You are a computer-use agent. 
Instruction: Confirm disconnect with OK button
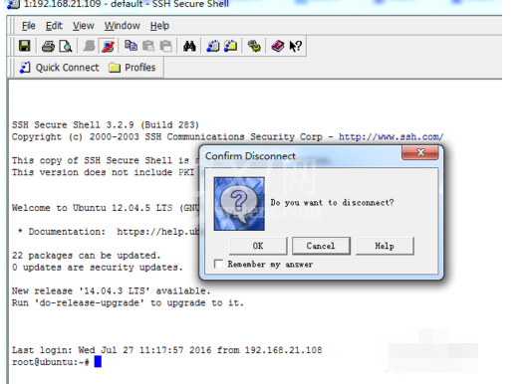pyautogui.click(x=258, y=246)
